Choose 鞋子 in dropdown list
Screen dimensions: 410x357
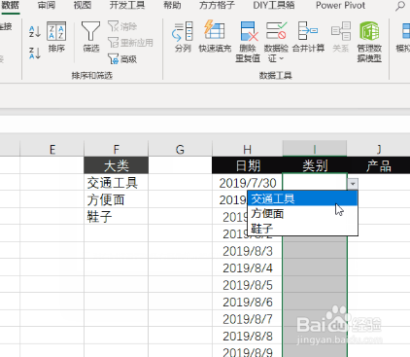302,229
